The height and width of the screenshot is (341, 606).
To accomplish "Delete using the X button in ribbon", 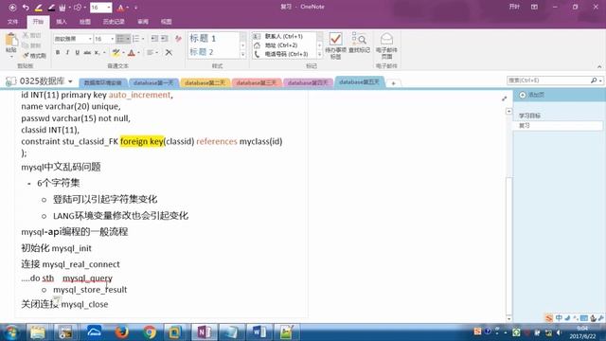I will click(169, 53).
